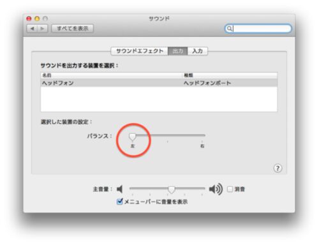
Task: Click the main volume slider knob
Action: point(172,189)
